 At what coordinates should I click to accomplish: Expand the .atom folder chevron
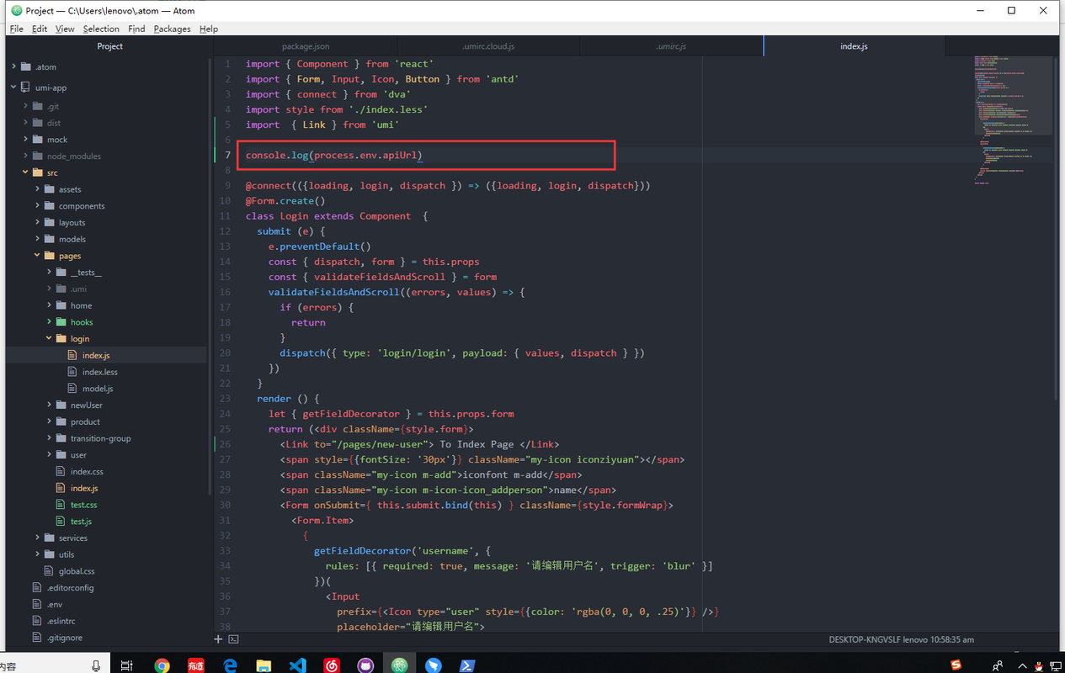tap(14, 66)
